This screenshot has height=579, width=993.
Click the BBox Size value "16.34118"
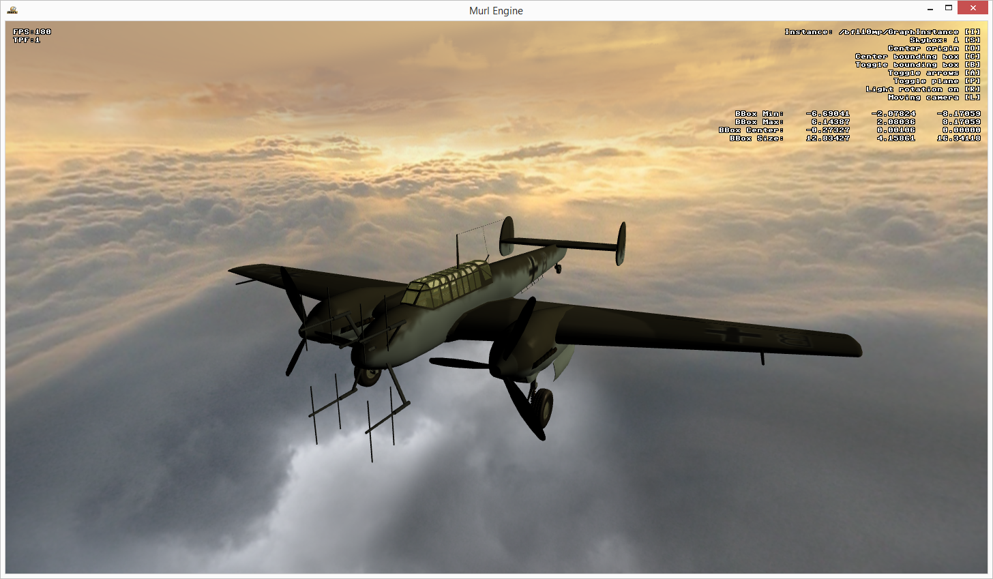[x=959, y=138]
